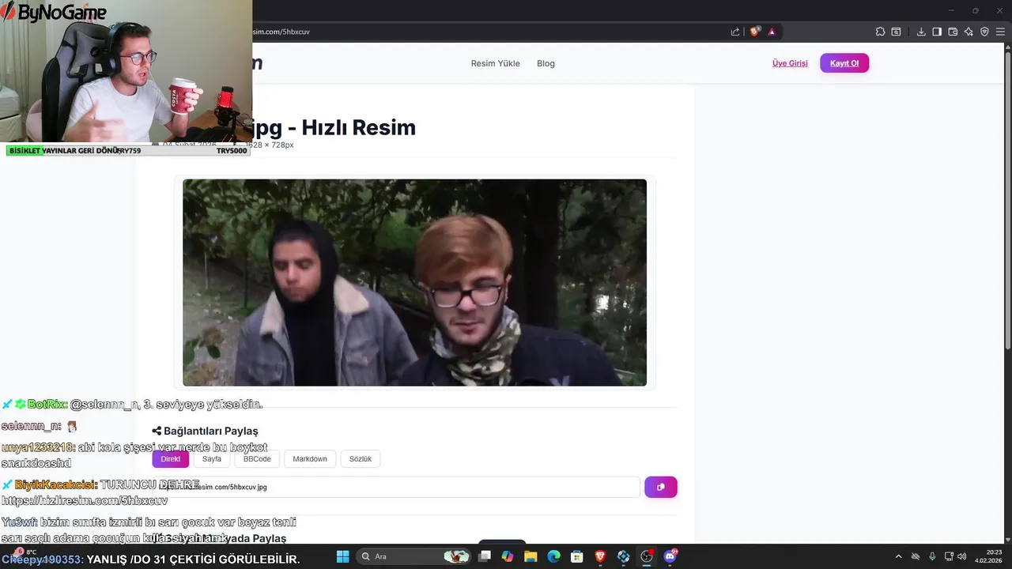
Task: Open the Brave VPN shield icon
Action: tap(984, 32)
